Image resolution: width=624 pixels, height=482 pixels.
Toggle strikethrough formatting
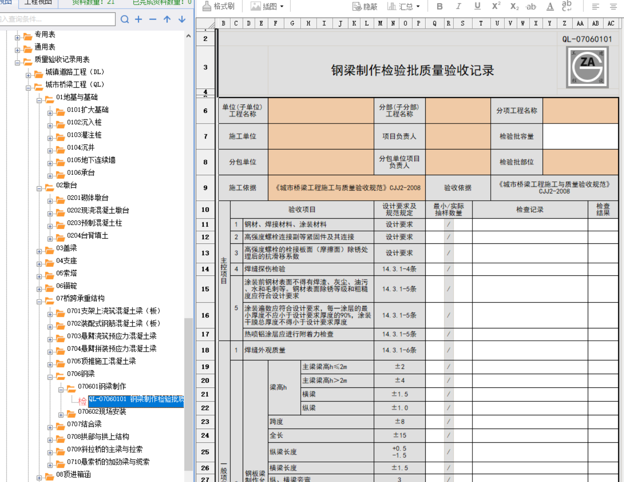(531, 6)
